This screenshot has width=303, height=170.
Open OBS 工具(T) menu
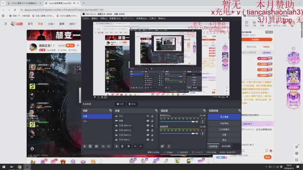pos(153,19)
